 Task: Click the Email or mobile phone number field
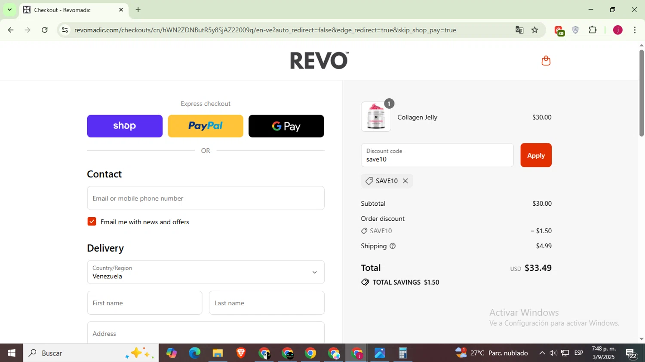206,198
